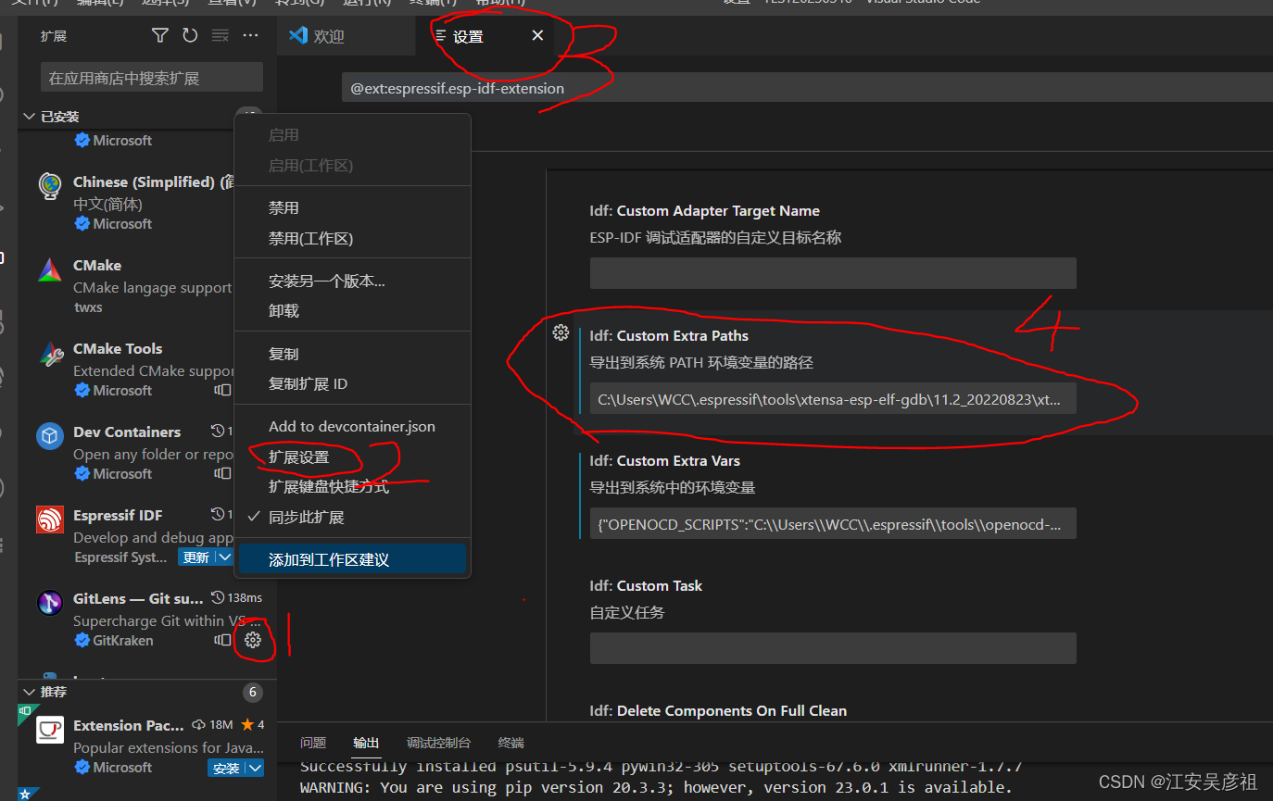Click the CMake triangle extension icon
Image resolution: width=1273 pixels, height=801 pixels.
[x=50, y=269]
